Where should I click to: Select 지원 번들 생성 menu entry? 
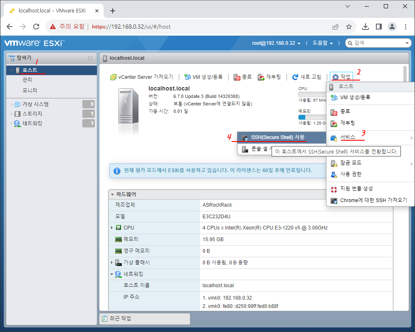371,188
